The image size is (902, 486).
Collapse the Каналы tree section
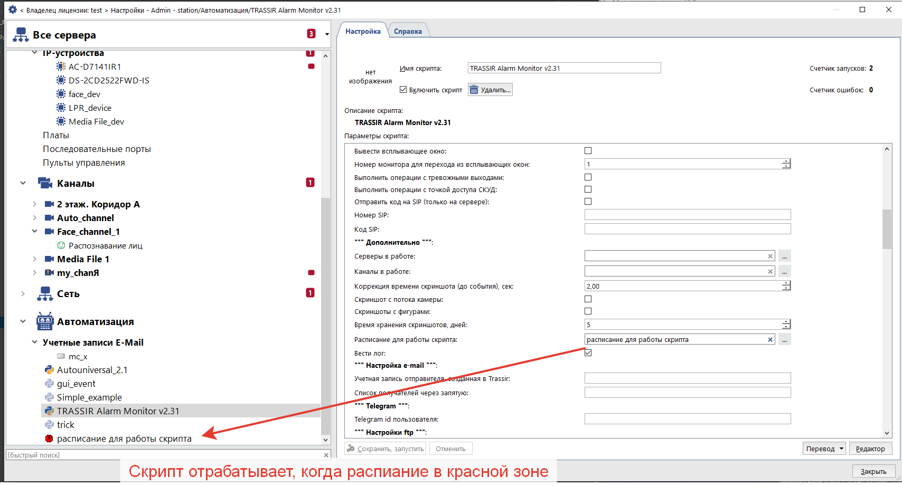(x=23, y=183)
